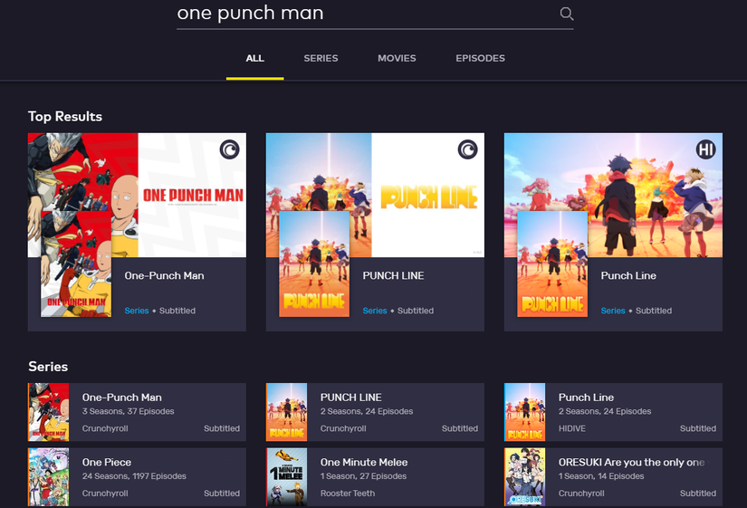The width and height of the screenshot is (747, 508).
Task: Click 'HIDIVE' provider label in Series list
Action: [572, 428]
